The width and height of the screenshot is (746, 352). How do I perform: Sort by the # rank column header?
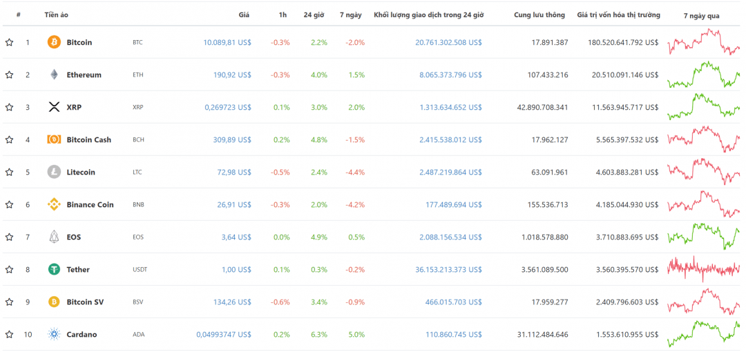point(19,14)
